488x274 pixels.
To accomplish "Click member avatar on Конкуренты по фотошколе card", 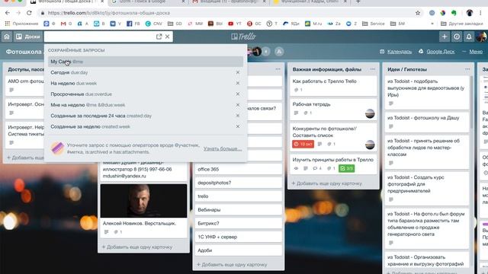I will pyautogui.click(x=370, y=145).
